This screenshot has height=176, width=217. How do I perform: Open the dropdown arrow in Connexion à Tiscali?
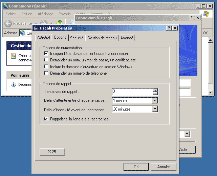tap(187, 134)
